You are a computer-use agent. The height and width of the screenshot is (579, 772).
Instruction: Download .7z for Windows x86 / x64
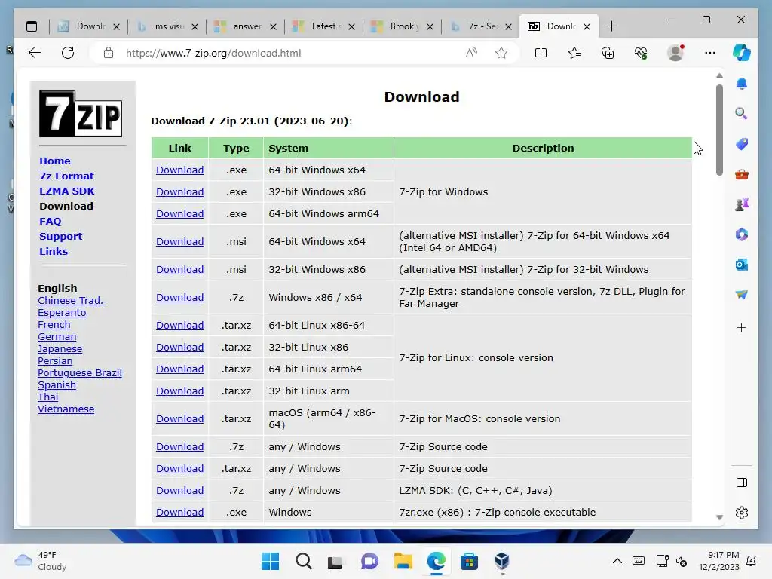(x=179, y=297)
